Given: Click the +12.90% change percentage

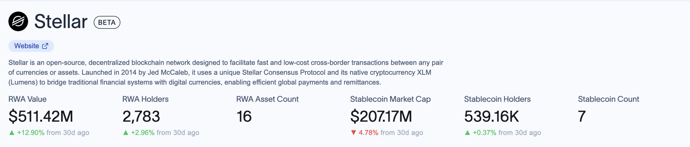Looking at the screenshot, I should (x=31, y=132).
